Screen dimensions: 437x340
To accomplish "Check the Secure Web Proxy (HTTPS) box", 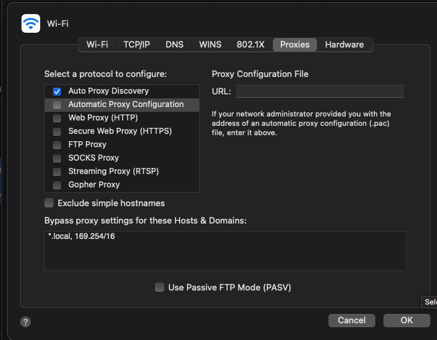I will click(57, 131).
